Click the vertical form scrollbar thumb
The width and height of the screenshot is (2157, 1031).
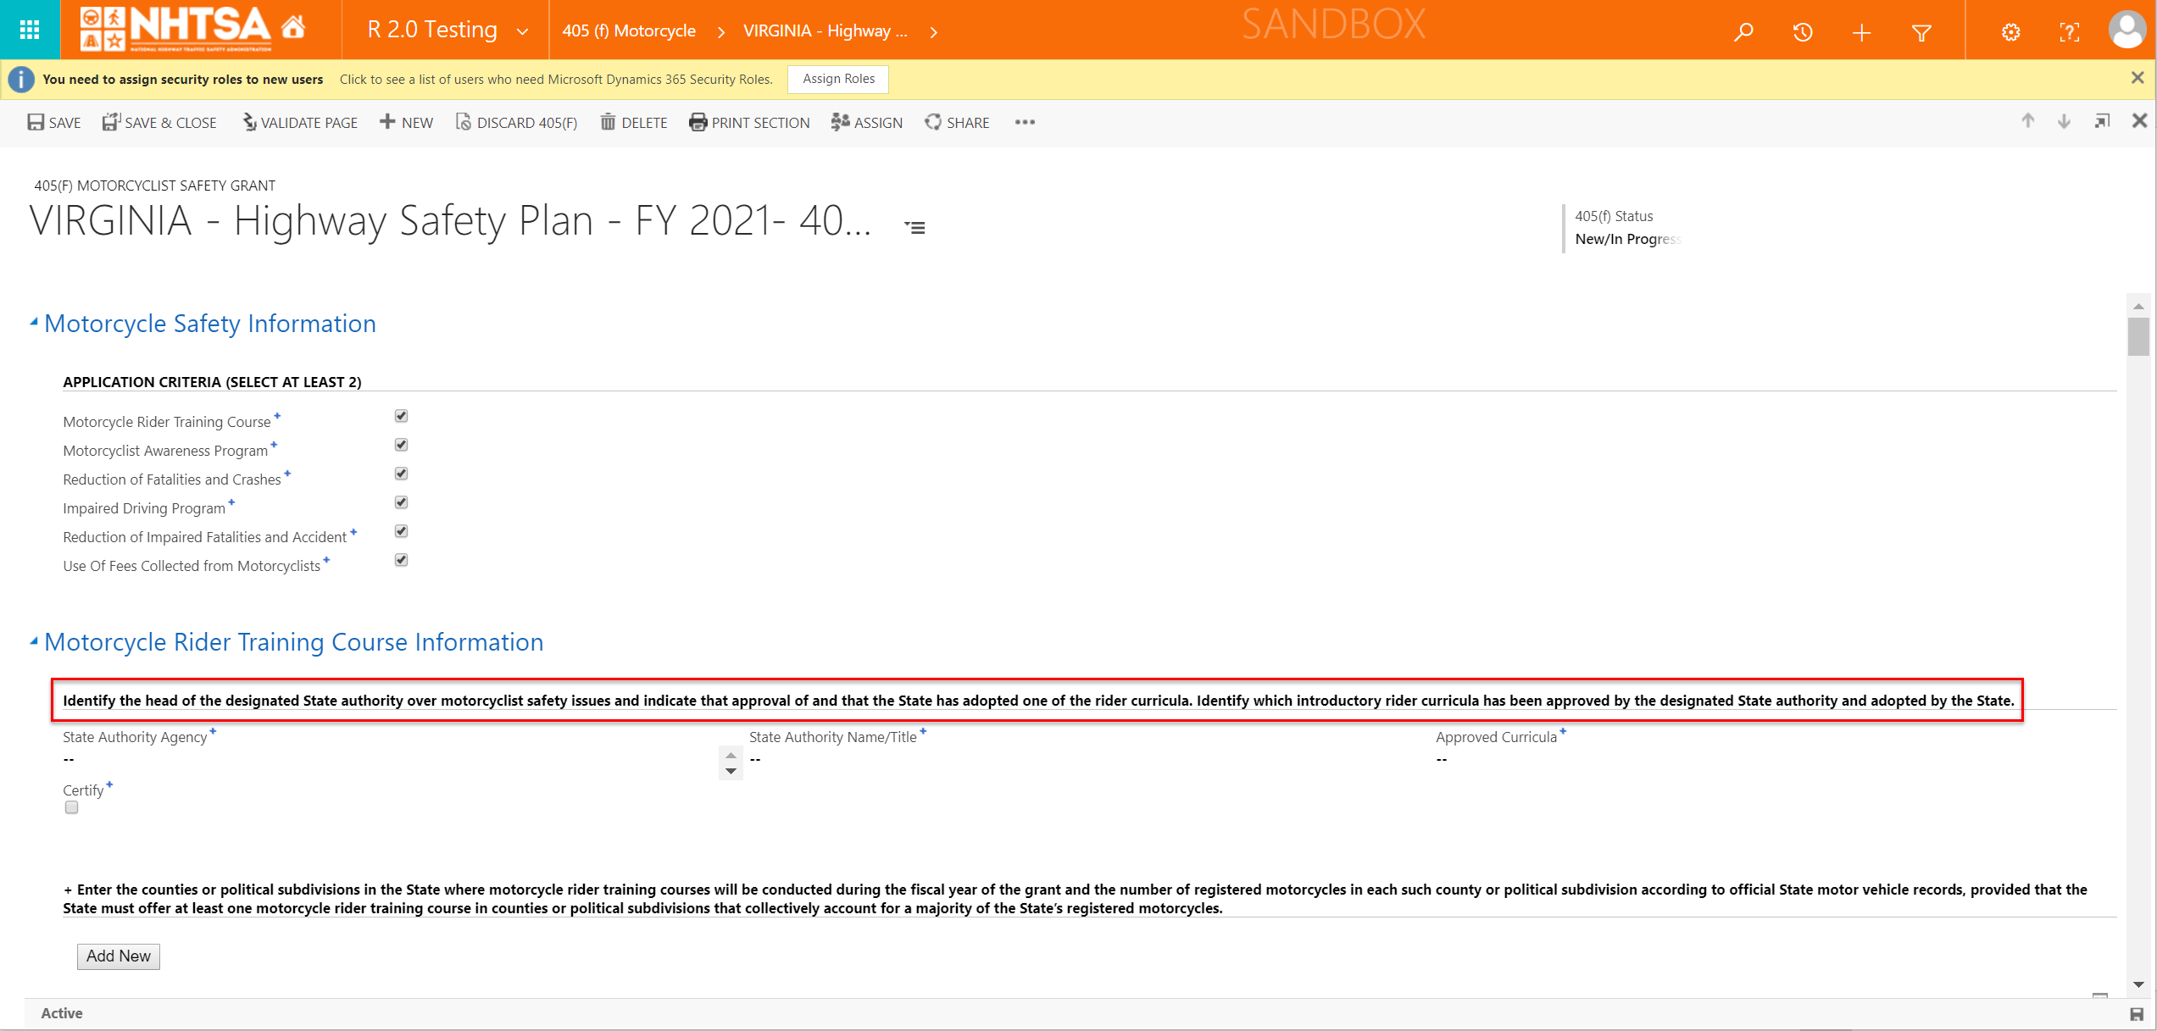click(x=2138, y=336)
